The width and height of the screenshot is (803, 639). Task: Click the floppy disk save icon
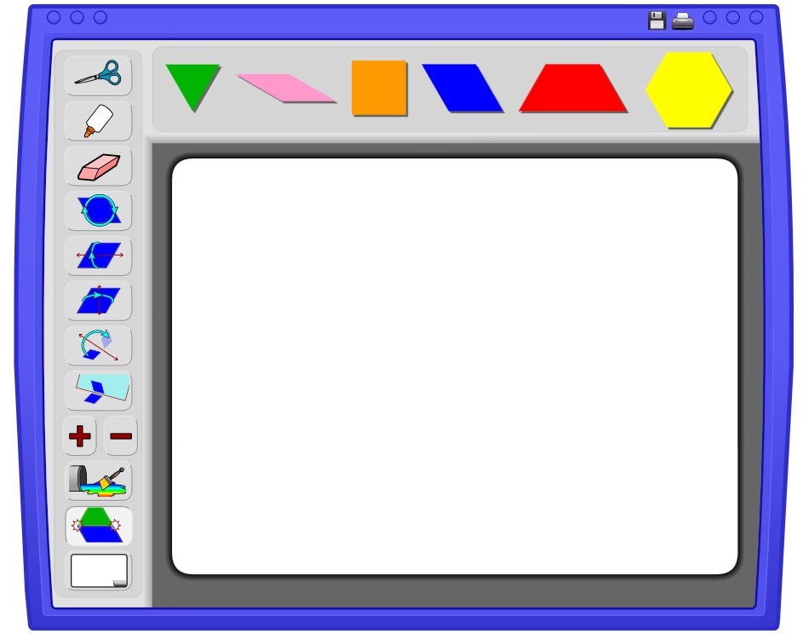pyautogui.click(x=657, y=20)
